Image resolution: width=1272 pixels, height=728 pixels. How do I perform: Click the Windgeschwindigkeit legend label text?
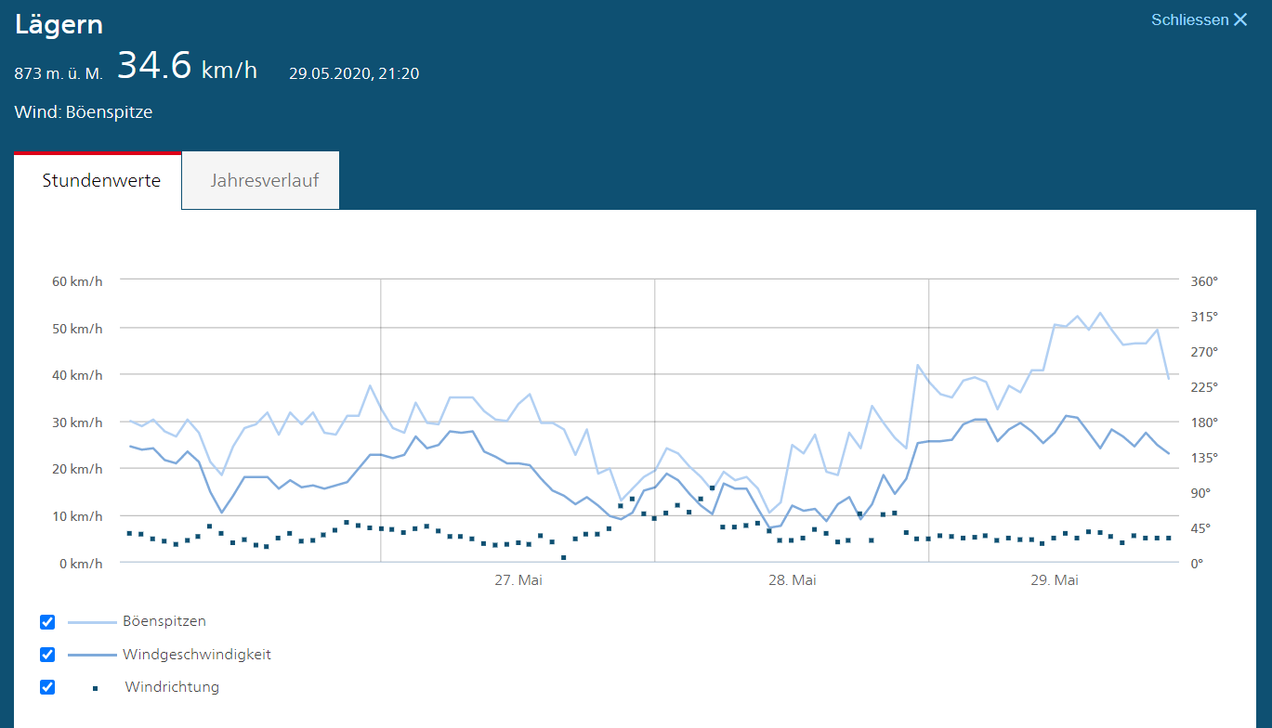(x=197, y=655)
